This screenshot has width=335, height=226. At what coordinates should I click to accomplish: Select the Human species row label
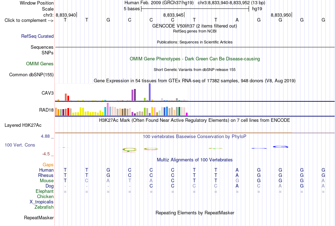click(x=46, y=170)
